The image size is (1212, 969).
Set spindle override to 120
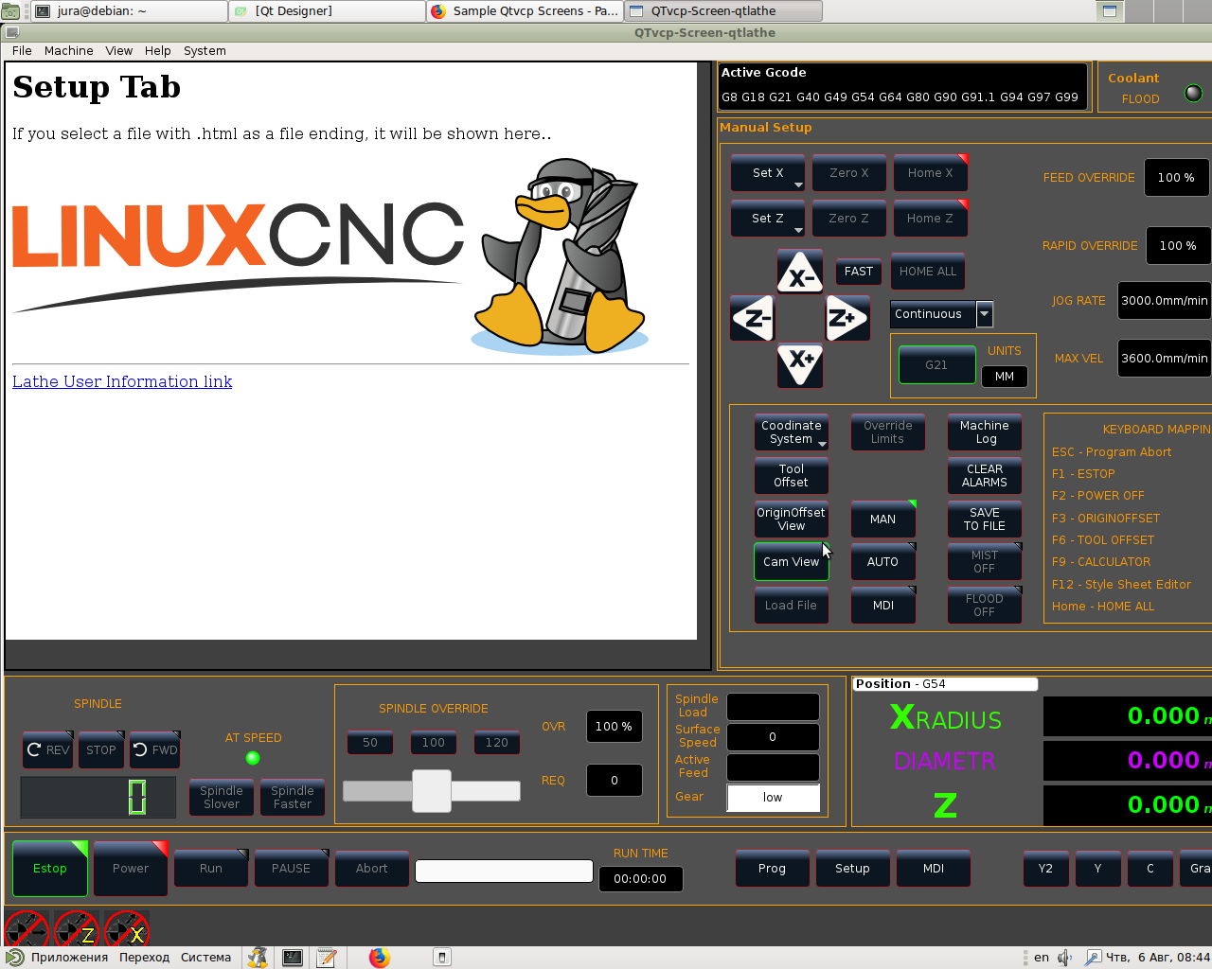497,743
